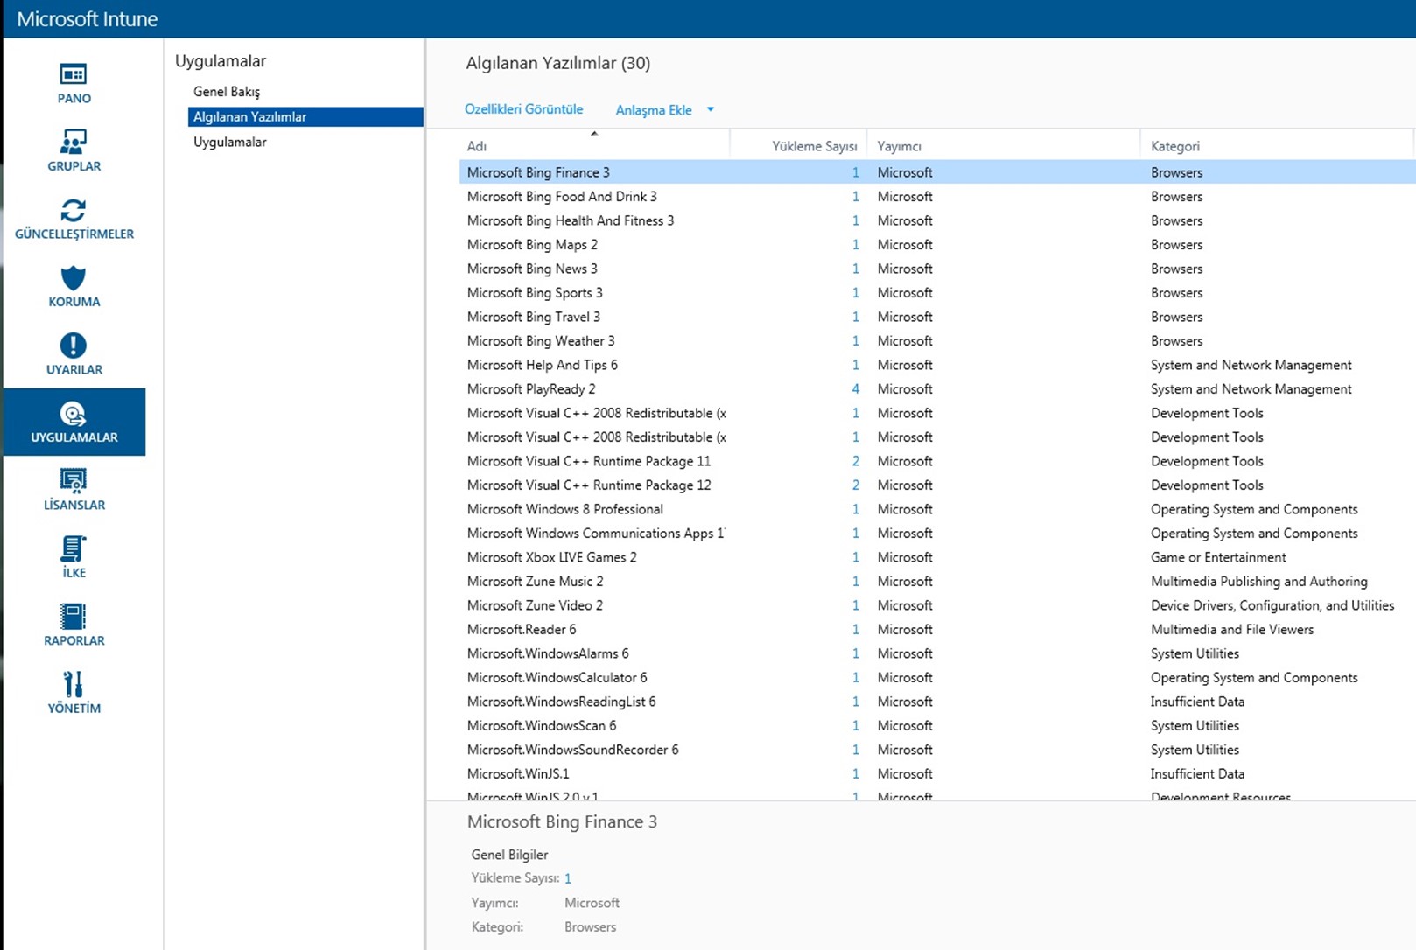Open Yükleme Sayısı link in details pane
This screenshot has width=1416, height=950.
(568, 878)
